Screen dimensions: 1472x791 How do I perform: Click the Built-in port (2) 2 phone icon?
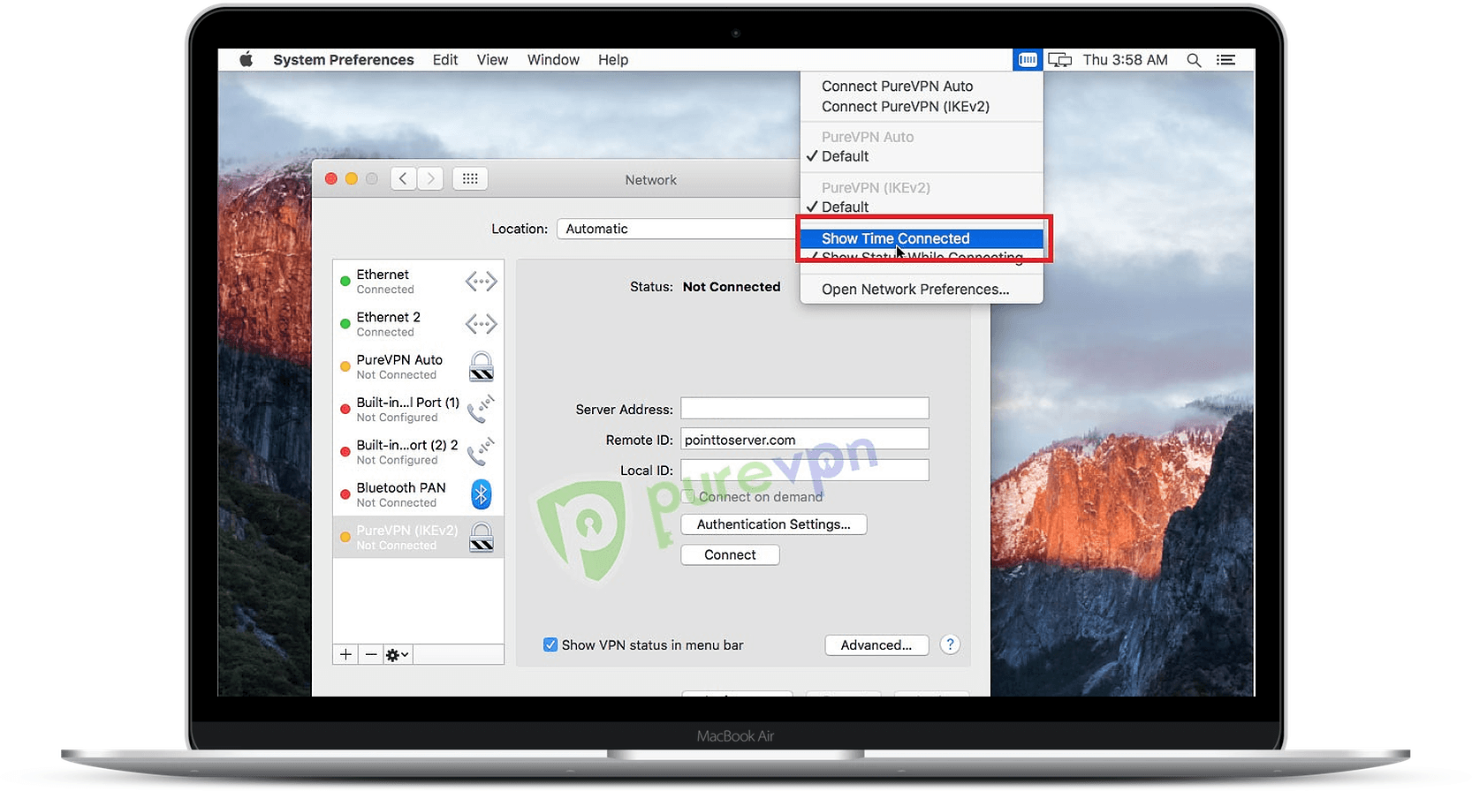[481, 452]
